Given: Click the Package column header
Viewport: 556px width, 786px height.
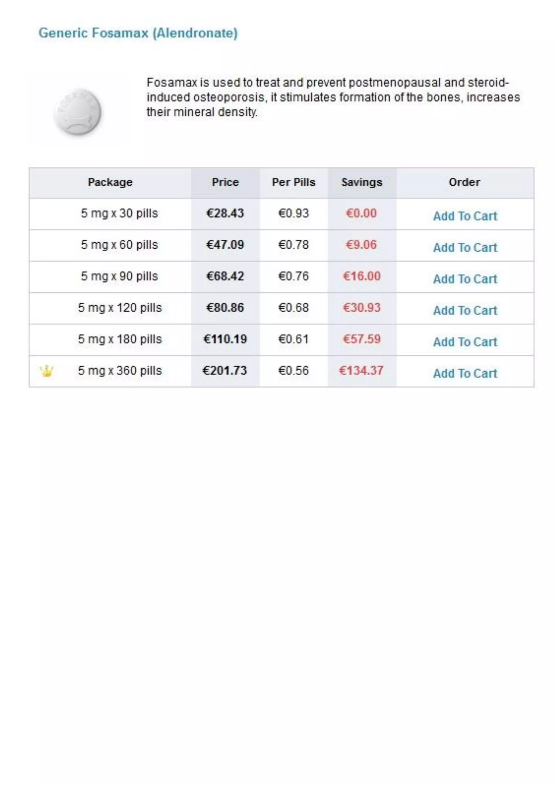Looking at the screenshot, I should 110,182.
